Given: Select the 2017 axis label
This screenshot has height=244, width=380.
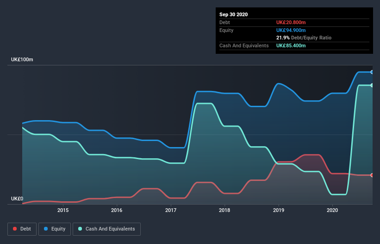Looking at the screenshot, I should (171, 210).
